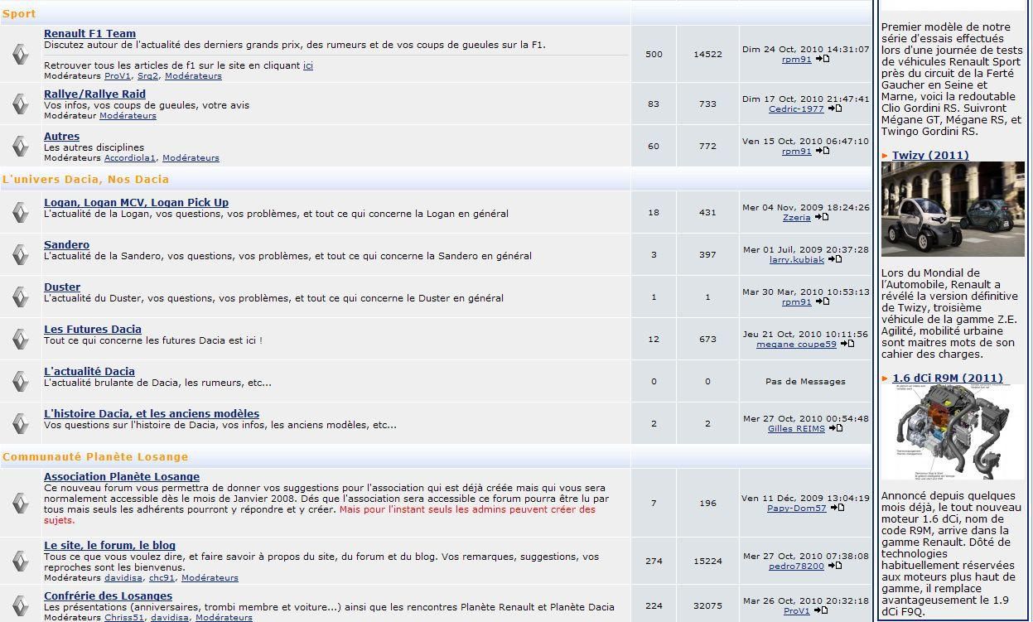Click Renault logo icon beside Les Futures Dacia

(x=21, y=339)
